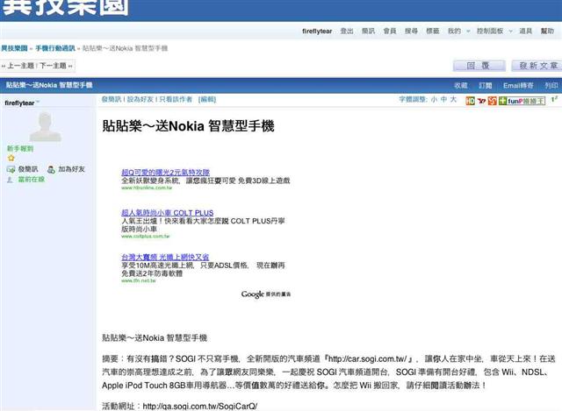Click the 回覆 reply button
The width and height of the screenshot is (562, 411).
point(479,66)
